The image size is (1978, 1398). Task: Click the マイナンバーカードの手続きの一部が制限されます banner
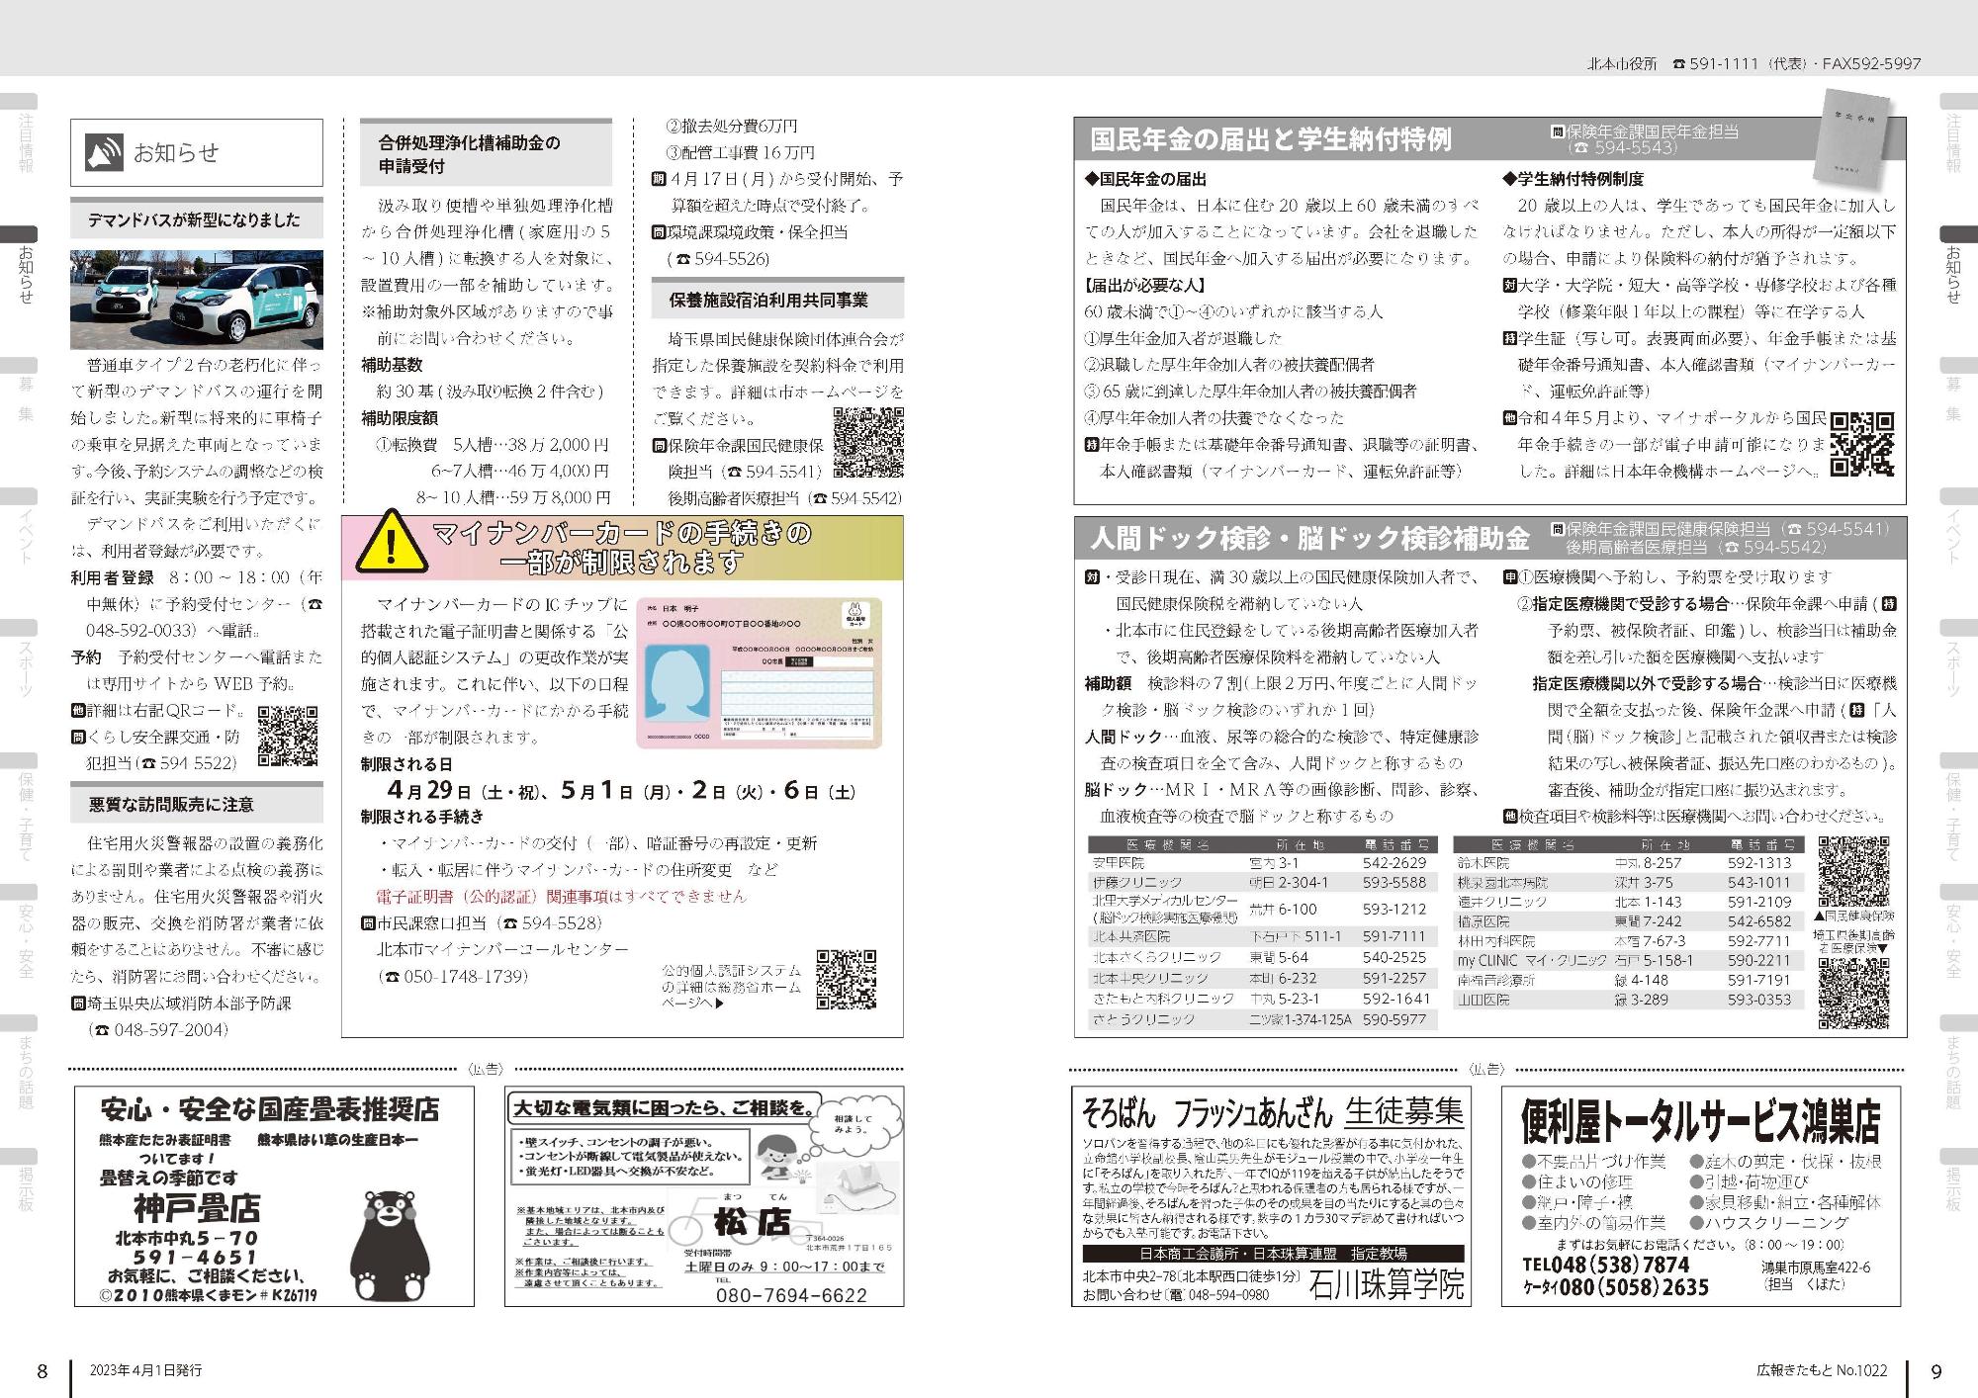pyautogui.click(x=622, y=548)
